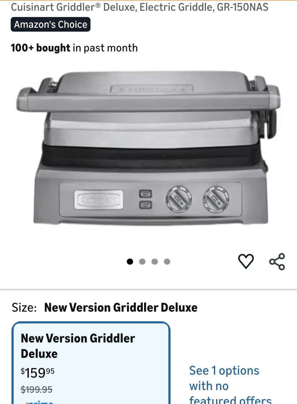Click the small panel buttons on griddler photo
Image resolution: width=297 pixels, height=404 pixels.
point(145,199)
